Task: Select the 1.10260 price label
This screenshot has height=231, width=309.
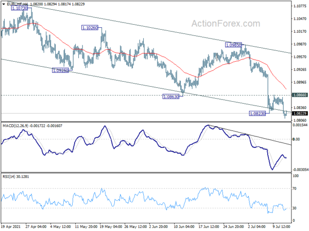Action: pyautogui.click(x=90, y=28)
